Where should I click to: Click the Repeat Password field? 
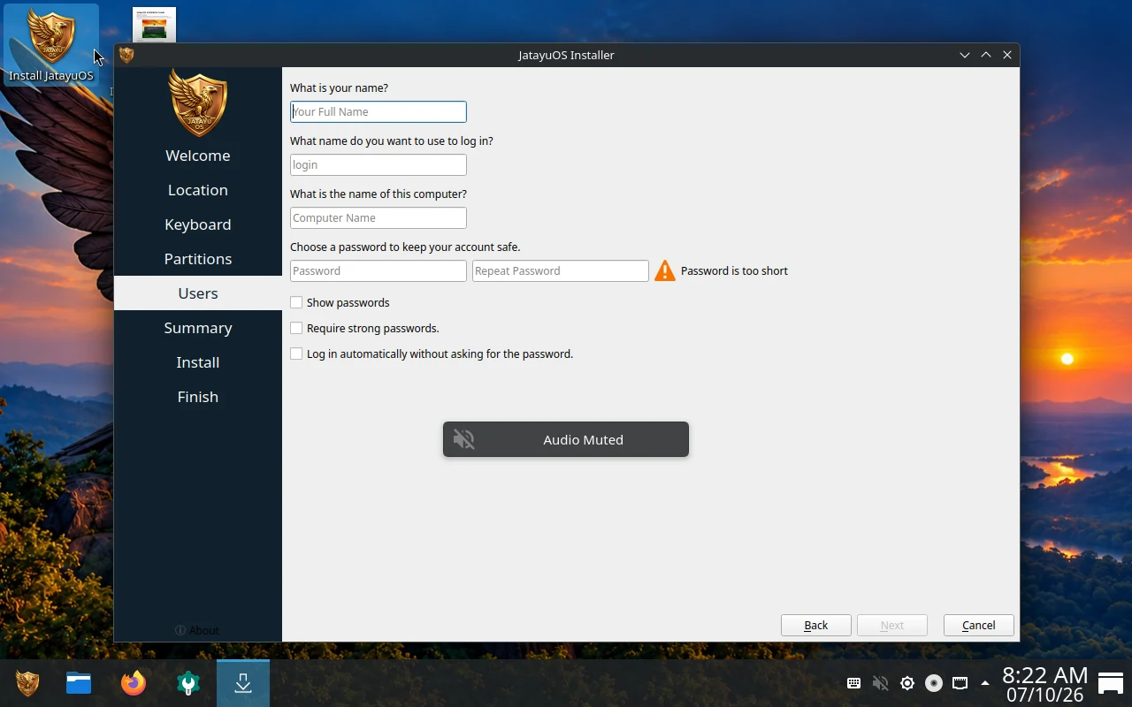[561, 270]
